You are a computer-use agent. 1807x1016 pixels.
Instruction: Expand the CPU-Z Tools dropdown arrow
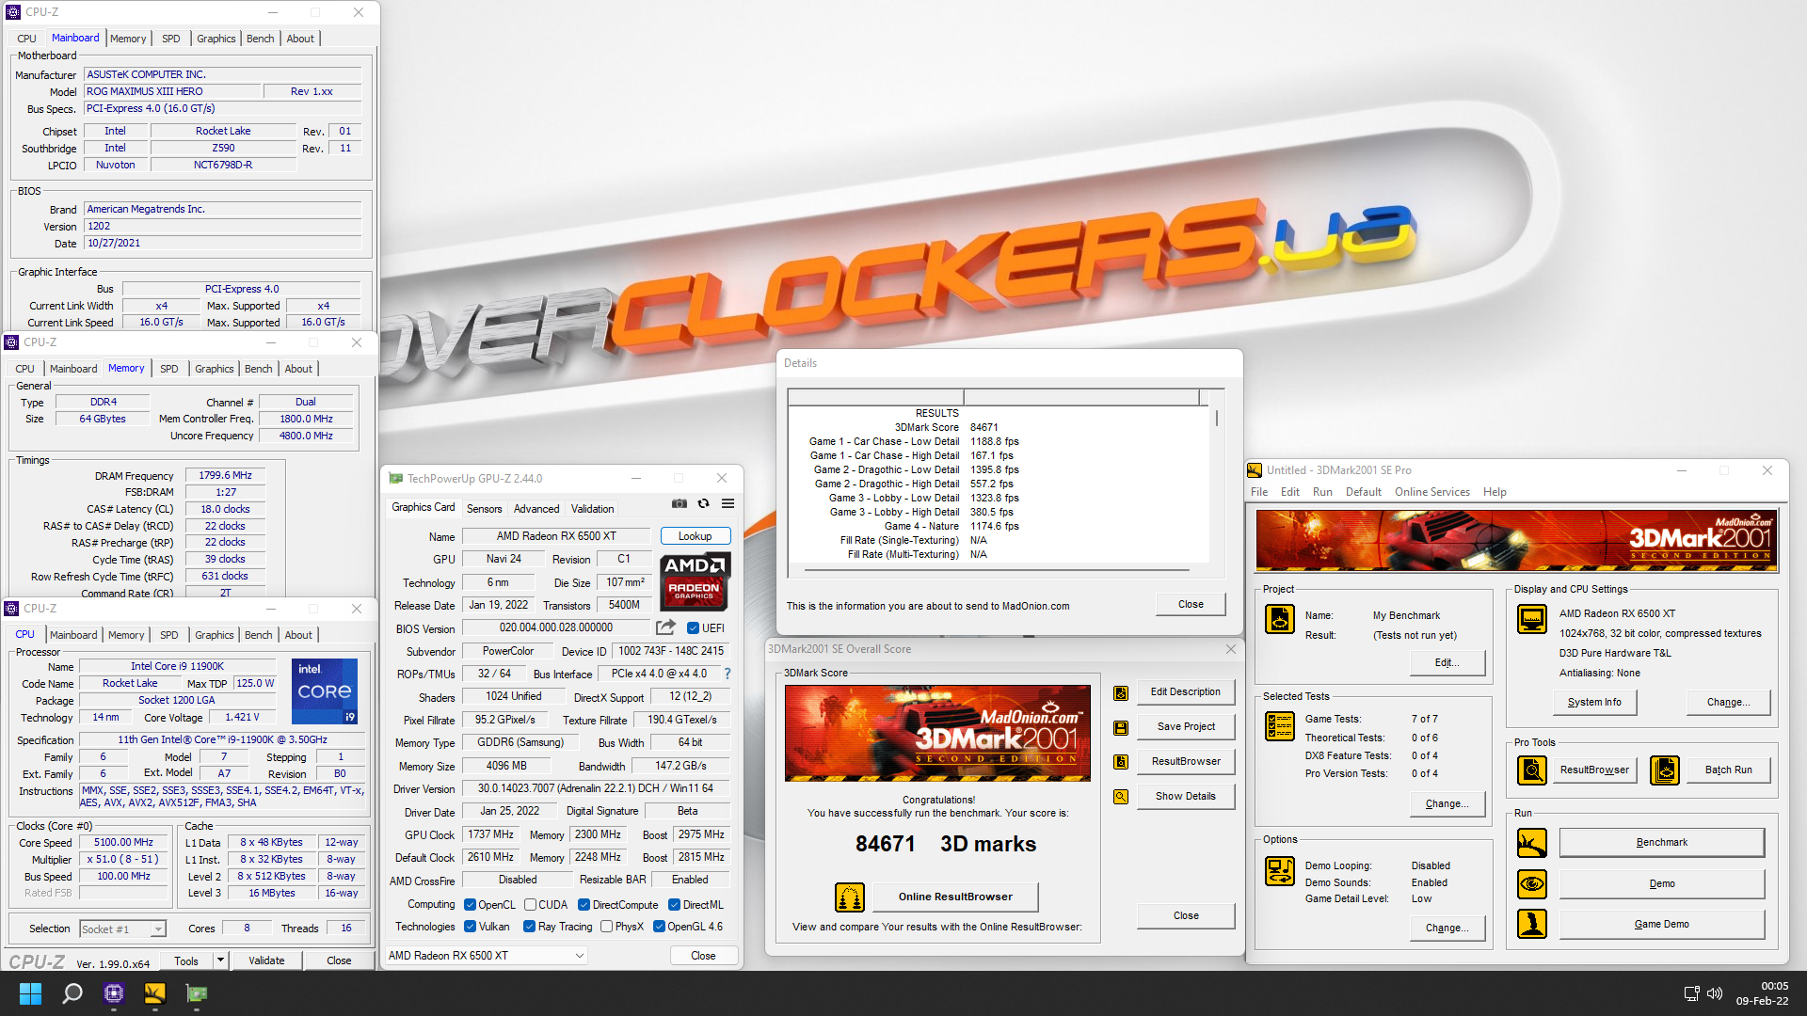click(x=220, y=960)
